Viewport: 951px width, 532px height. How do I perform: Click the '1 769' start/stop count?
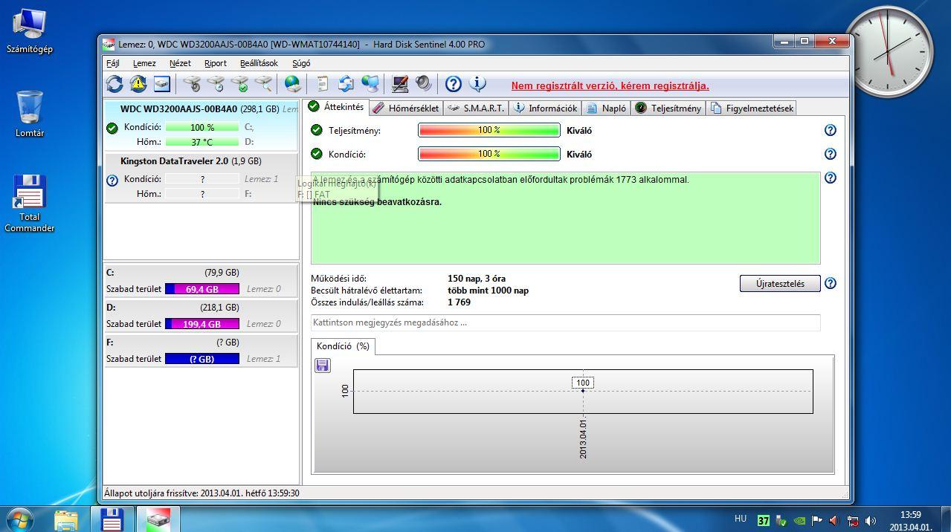click(x=459, y=302)
